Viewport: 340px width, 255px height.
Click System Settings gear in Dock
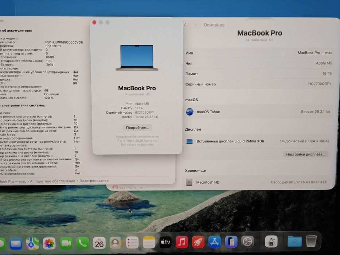pos(247,241)
